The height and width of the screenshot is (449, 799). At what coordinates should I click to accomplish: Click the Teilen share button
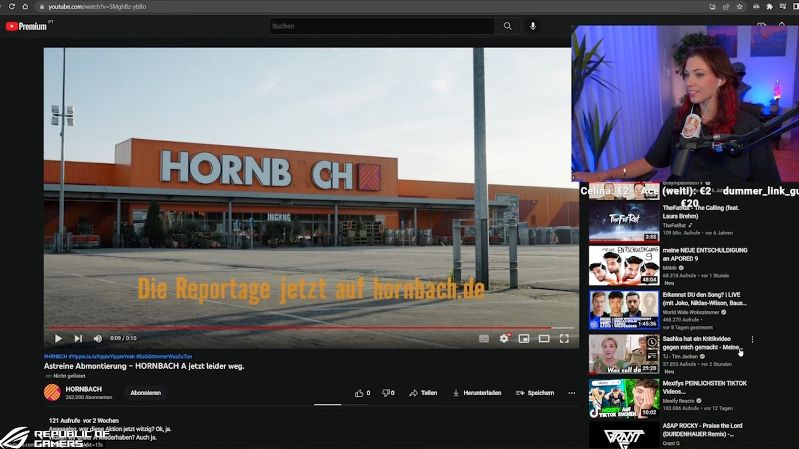pyautogui.click(x=423, y=393)
